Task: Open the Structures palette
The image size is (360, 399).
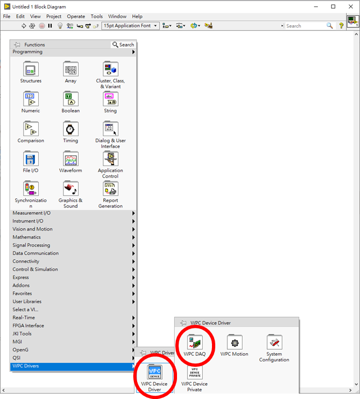Action: [31, 70]
